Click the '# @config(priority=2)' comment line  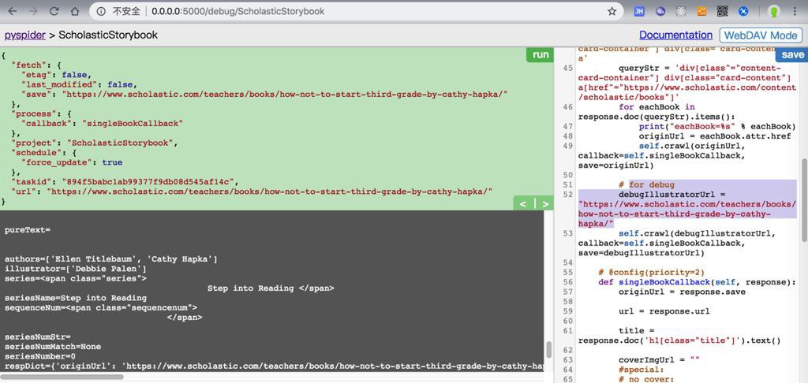click(651, 273)
